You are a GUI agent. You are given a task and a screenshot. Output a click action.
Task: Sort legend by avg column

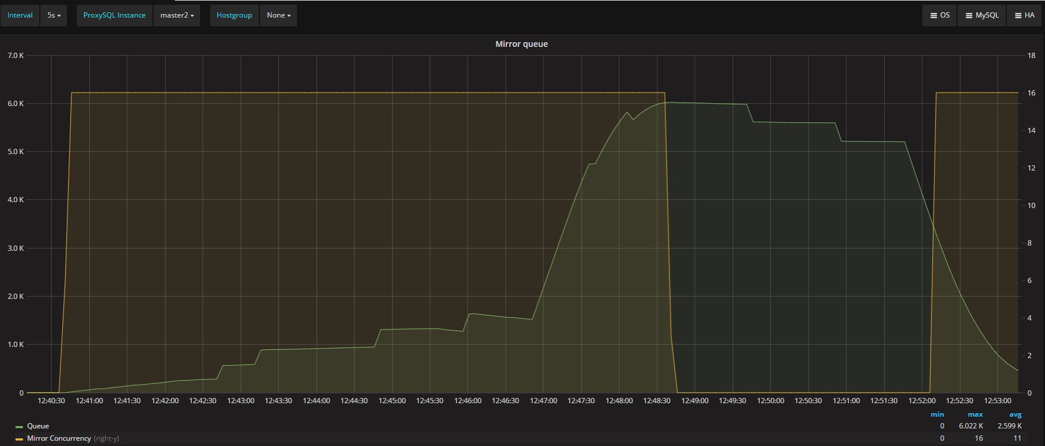point(1015,414)
